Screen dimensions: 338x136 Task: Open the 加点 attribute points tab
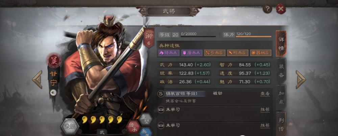pos(281,97)
